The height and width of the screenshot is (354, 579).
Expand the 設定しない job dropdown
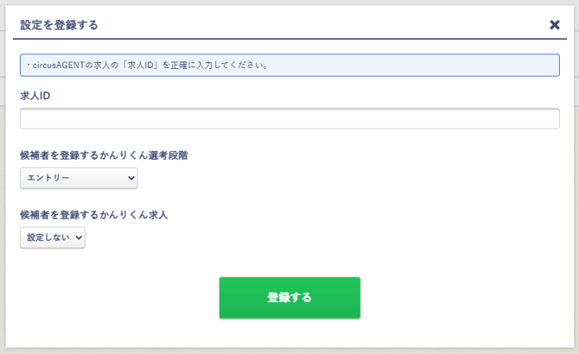(x=53, y=237)
